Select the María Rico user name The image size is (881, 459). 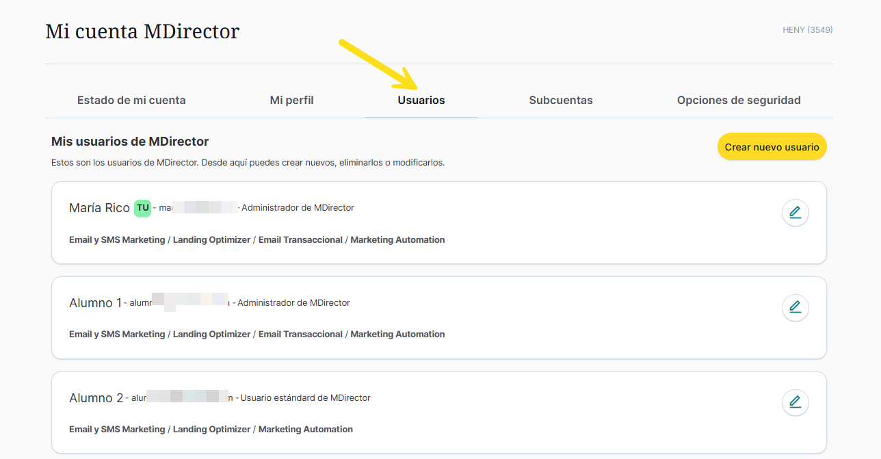99,208
